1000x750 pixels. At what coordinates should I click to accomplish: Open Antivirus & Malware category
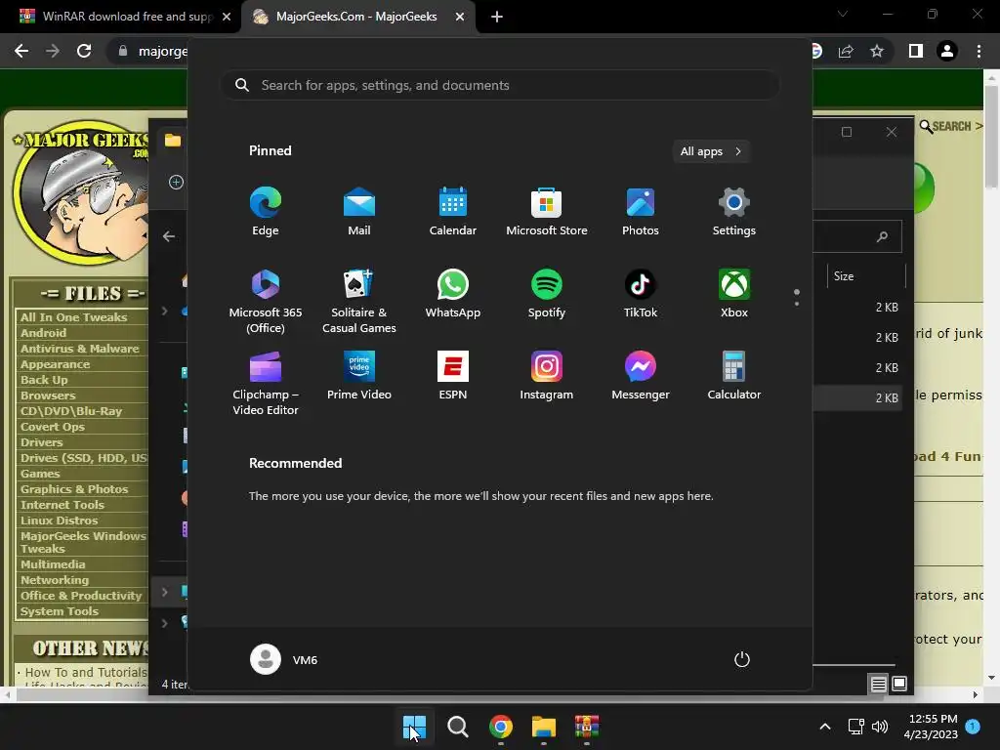[80, 349]
